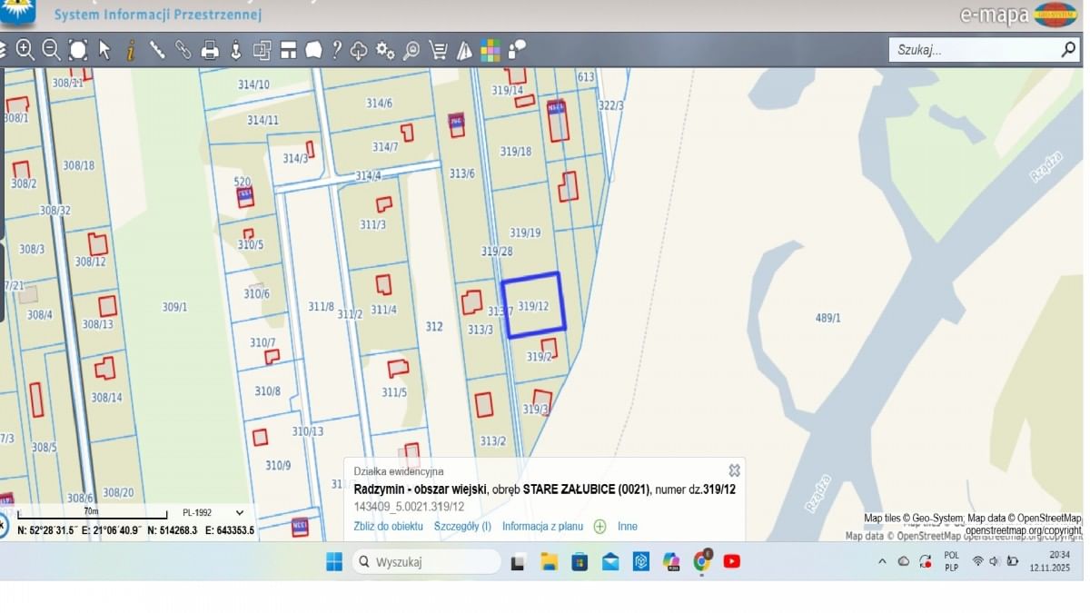Expand options with green plus icon
The width and height of the screenshot is (1090, 613).
[x=599, y=527]
